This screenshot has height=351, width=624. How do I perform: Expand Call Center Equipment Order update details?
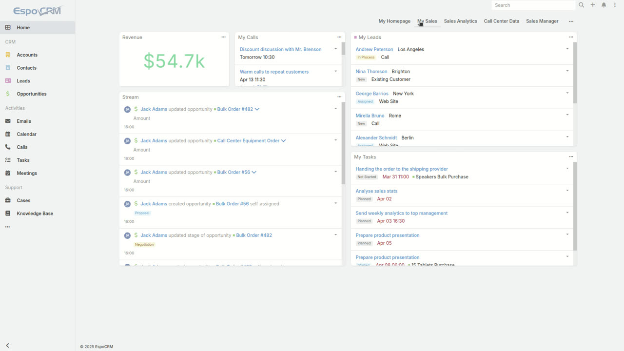283,141
